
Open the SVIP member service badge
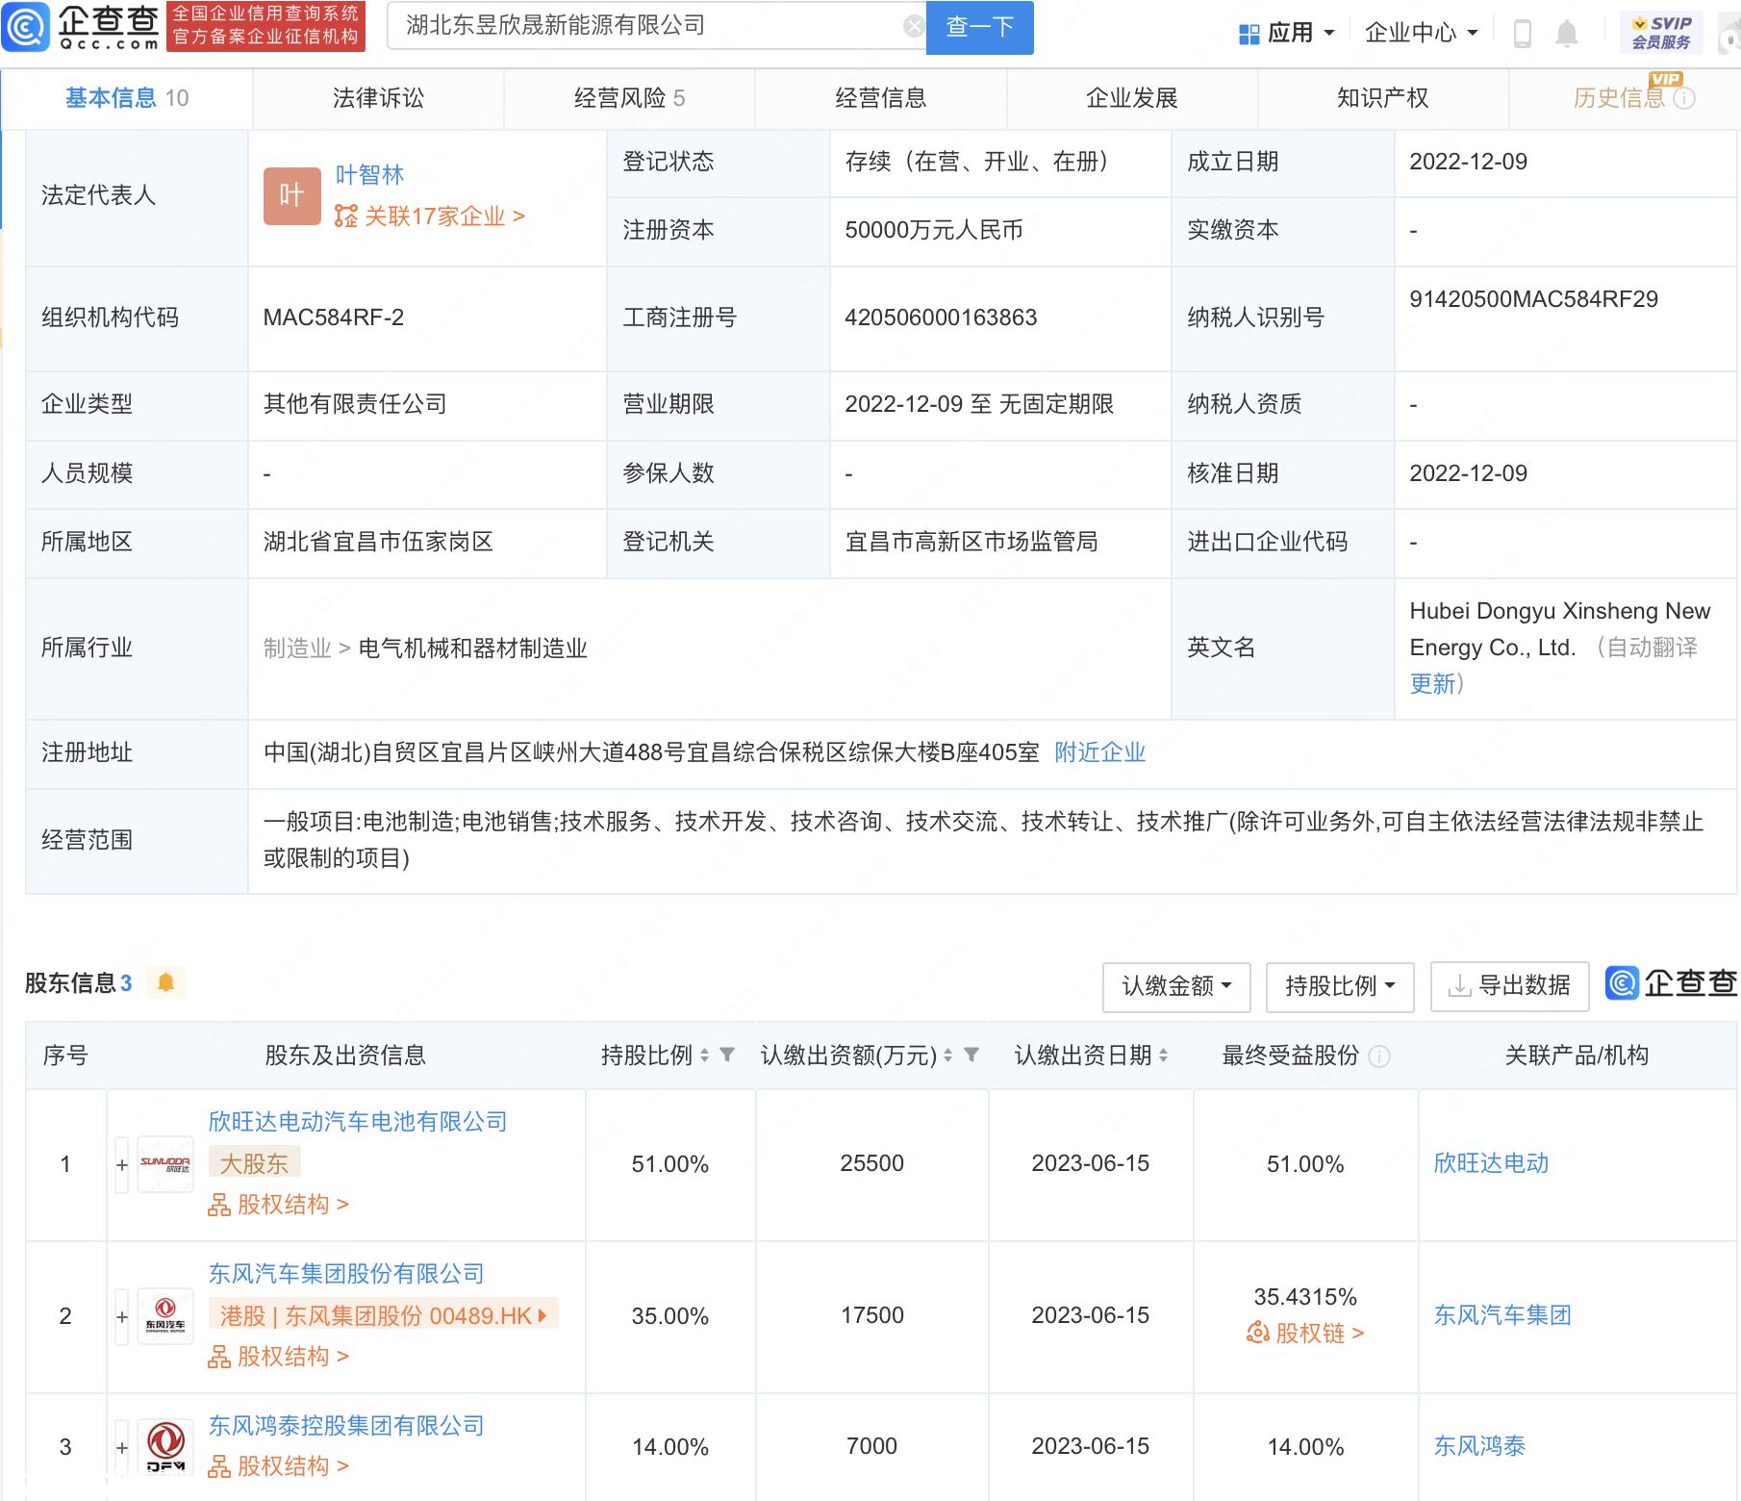coord(1661,33)
